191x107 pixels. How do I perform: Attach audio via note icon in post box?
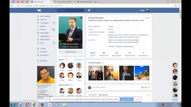[x=149, y=87]
